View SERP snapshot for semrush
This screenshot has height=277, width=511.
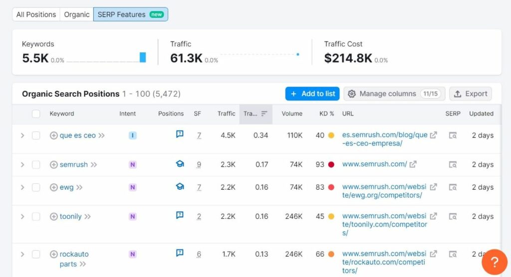tap(453, 165)
